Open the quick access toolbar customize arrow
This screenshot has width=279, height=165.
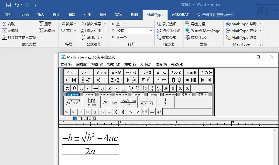(36, 5)
